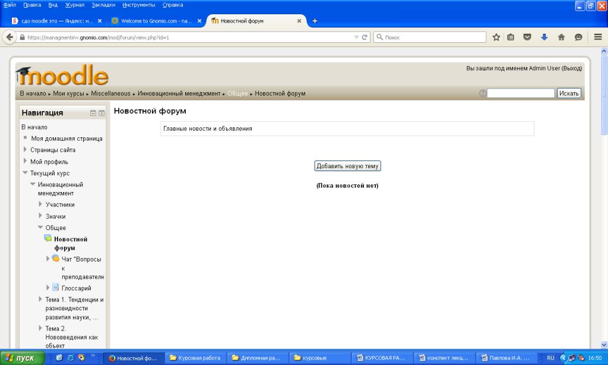Open the Закладки menu
The image size is (608, 365).
(x=103, y=5)
